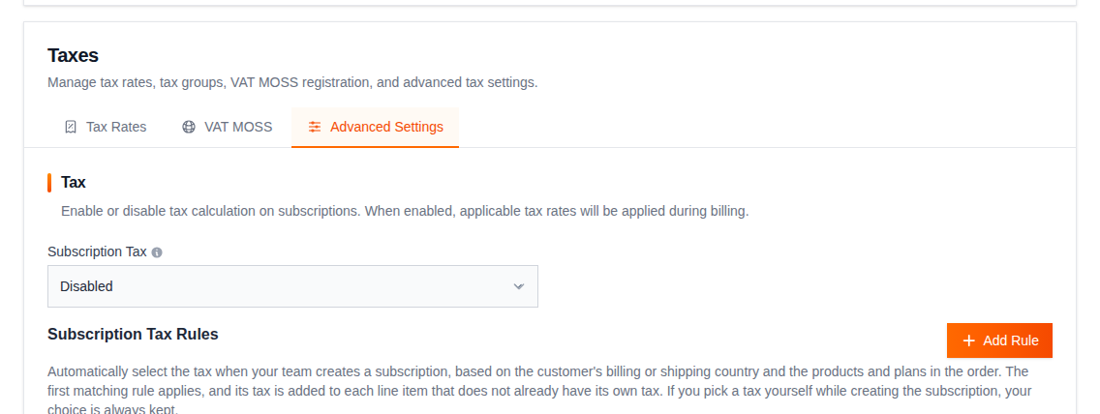Show the Subscription Tax info tooltip icon
Viewport: 1100px width, 414px height.
[x=157, y=252]
